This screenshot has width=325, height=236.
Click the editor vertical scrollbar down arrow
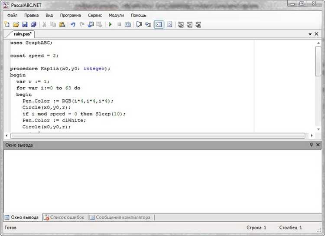318,130
